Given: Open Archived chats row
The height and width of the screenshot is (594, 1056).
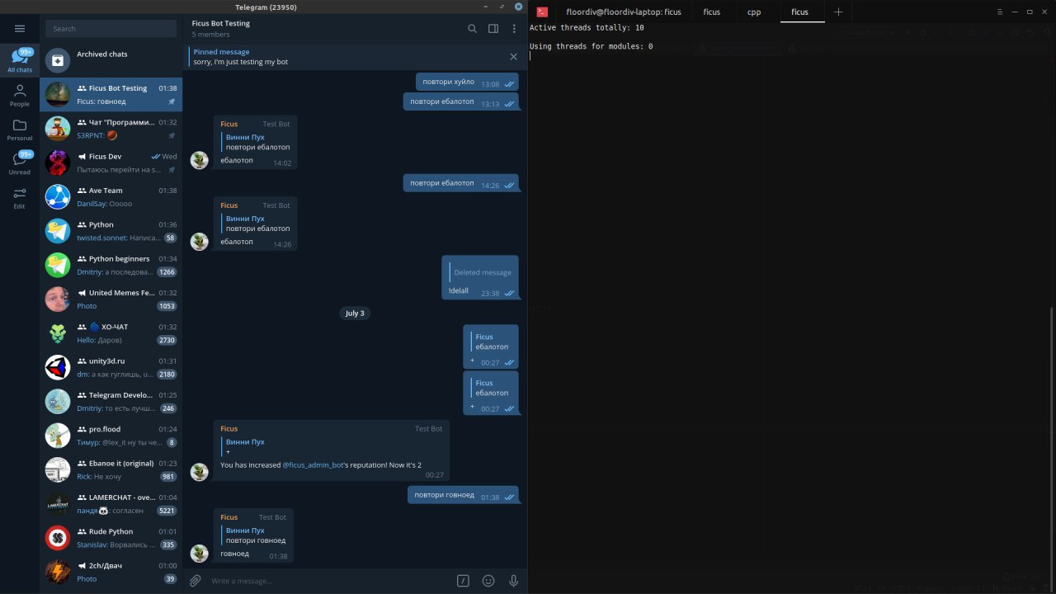Looking at the screenshot, I should click(x=111, y=60).
